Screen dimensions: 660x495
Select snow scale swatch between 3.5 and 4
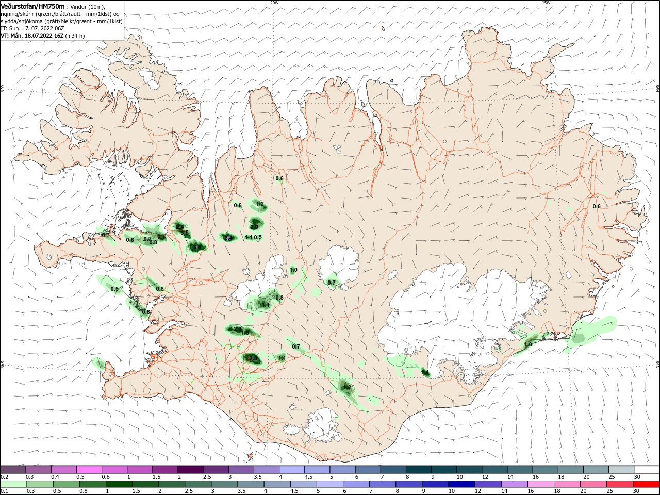[x=266, y=469]
